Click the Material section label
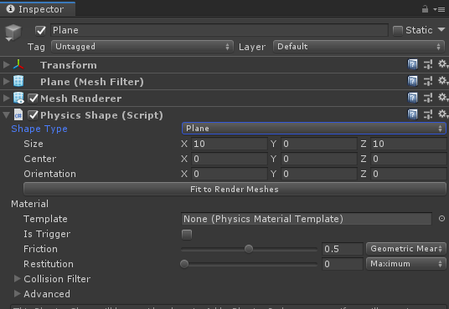Viewport: 449px width, 309px height. [30, 204]
